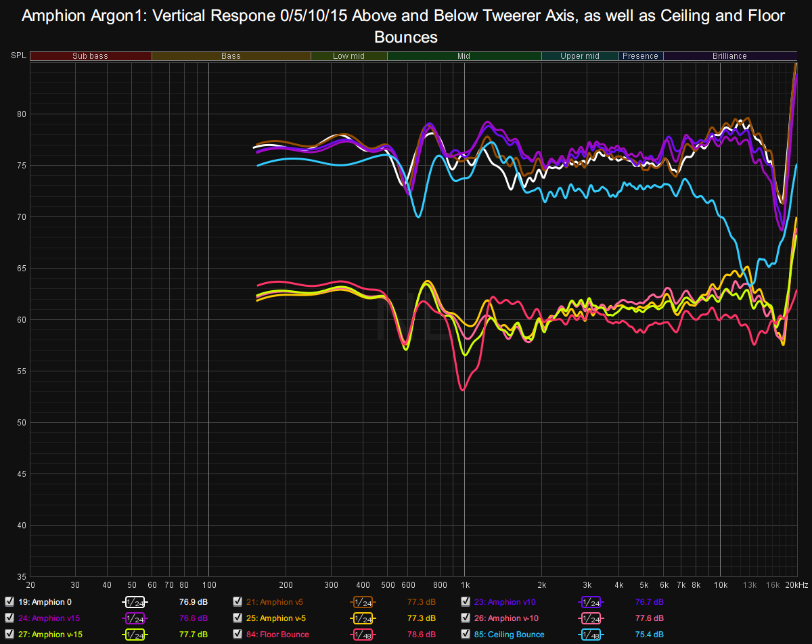Click the Brilliance frequency band label
Viewport: 812px width, 644px height.
click(729, 56)
